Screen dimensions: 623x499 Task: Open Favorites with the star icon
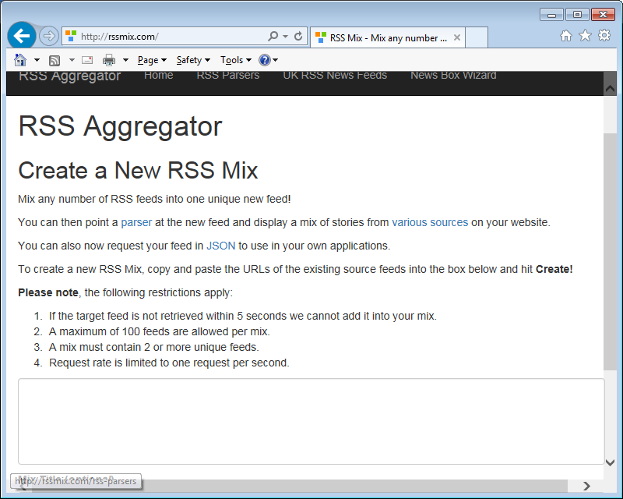[x=585, y=36]
